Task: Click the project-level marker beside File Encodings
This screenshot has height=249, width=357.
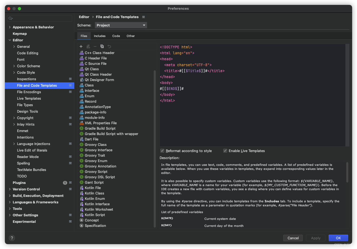Action: click(70, 92)
